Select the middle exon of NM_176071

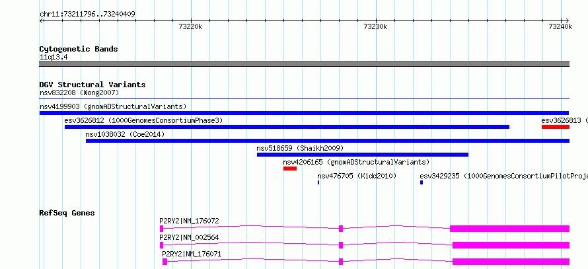tap(341, 262)
